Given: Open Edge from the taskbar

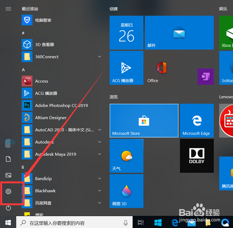Looking at the screenshot, I should point(175,223).
